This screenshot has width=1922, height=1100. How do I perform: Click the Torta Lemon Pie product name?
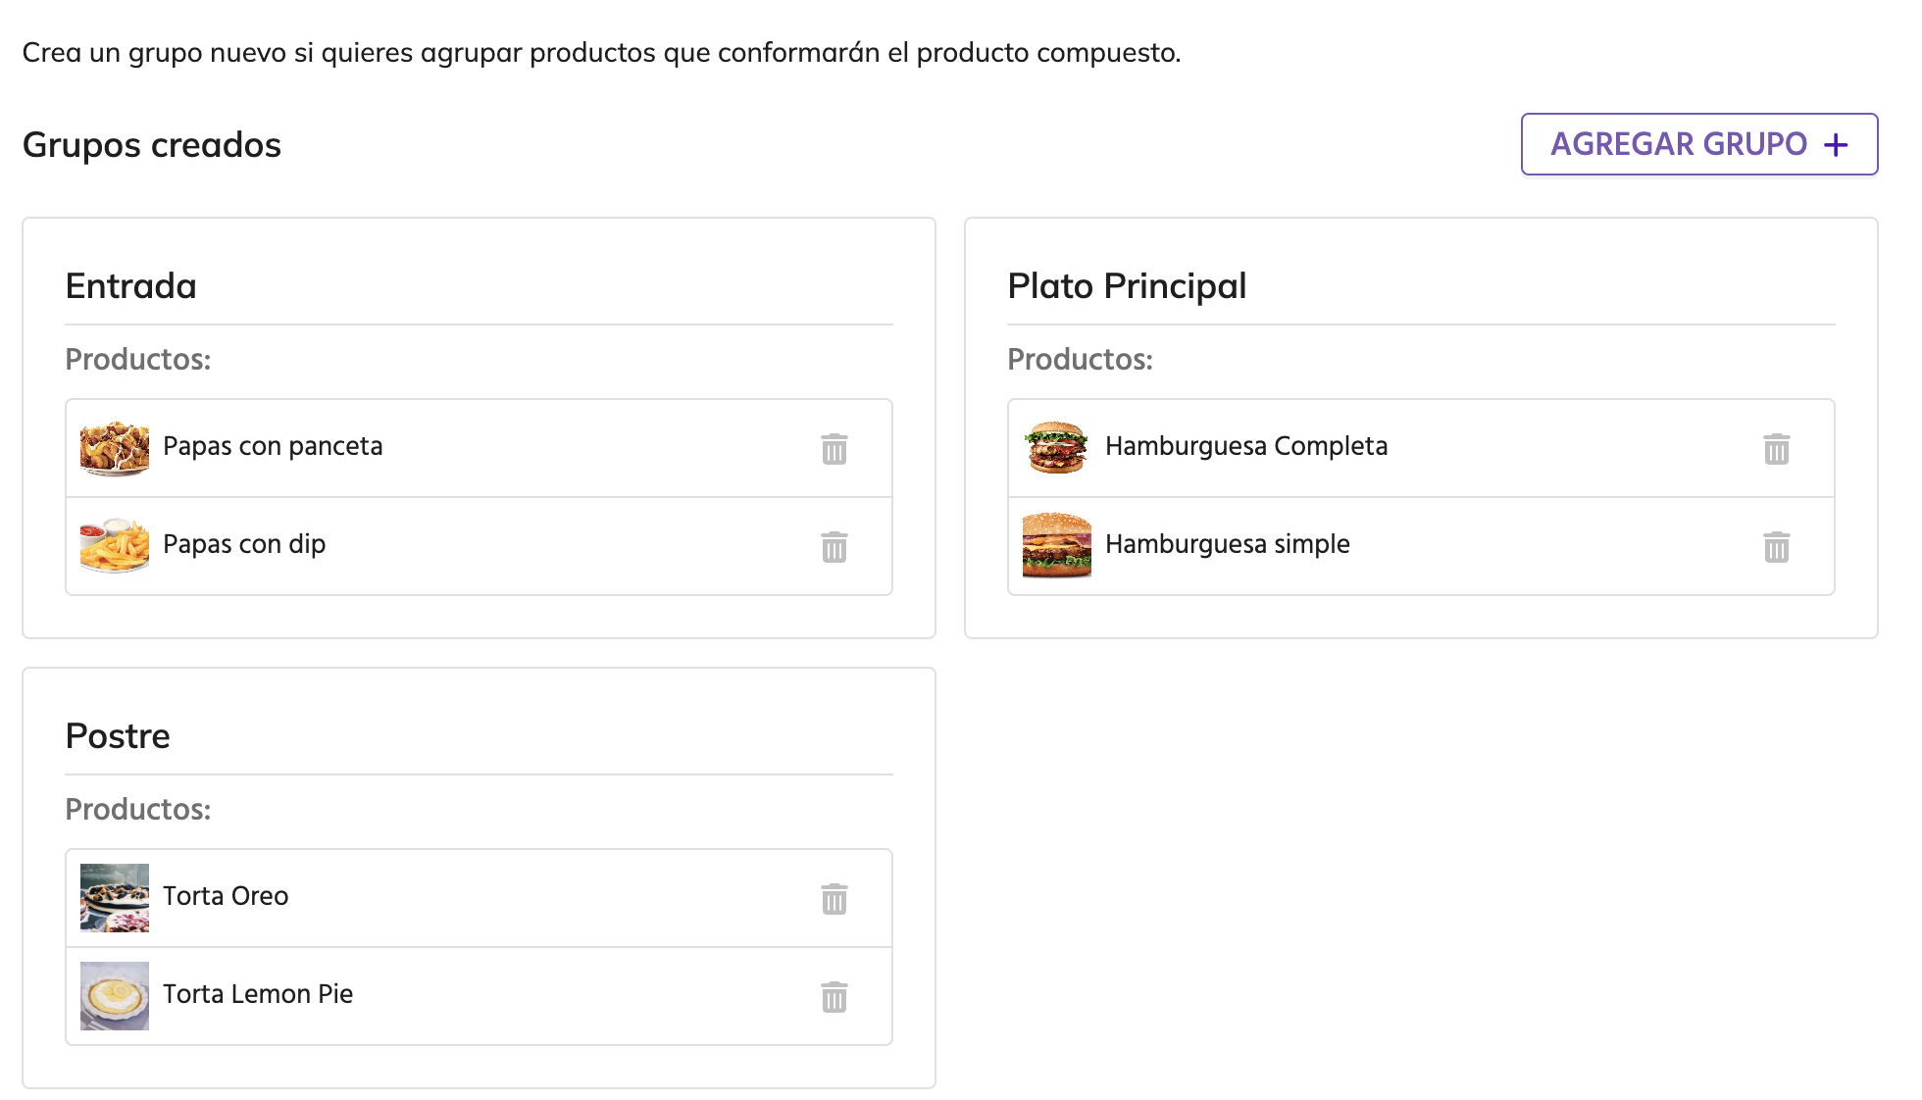258,994
